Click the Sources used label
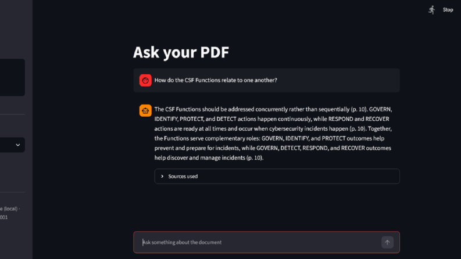461x259 pixels. coord(183,176)
